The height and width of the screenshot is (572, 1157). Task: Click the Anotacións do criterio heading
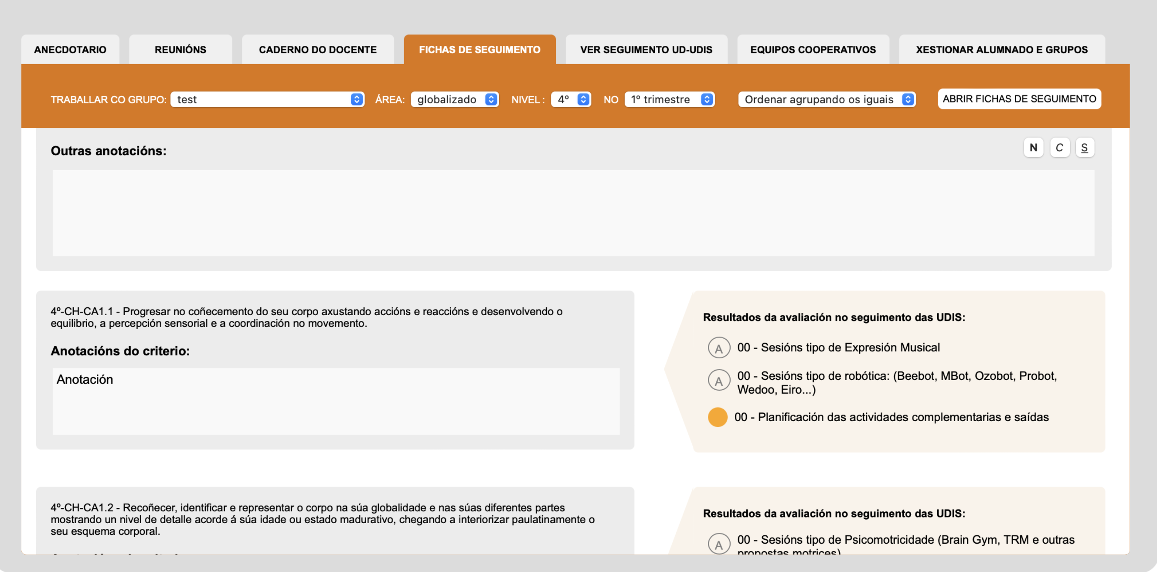(120, 351)
